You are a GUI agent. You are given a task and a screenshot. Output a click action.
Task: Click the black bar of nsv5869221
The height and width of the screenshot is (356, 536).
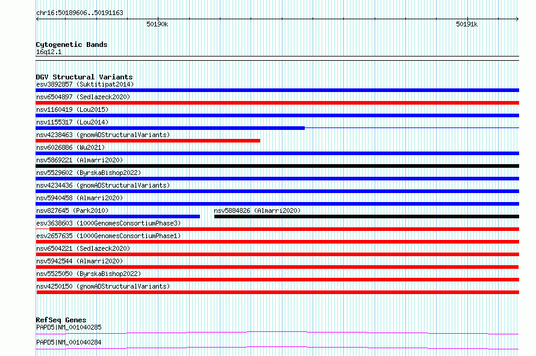[277, 166]
